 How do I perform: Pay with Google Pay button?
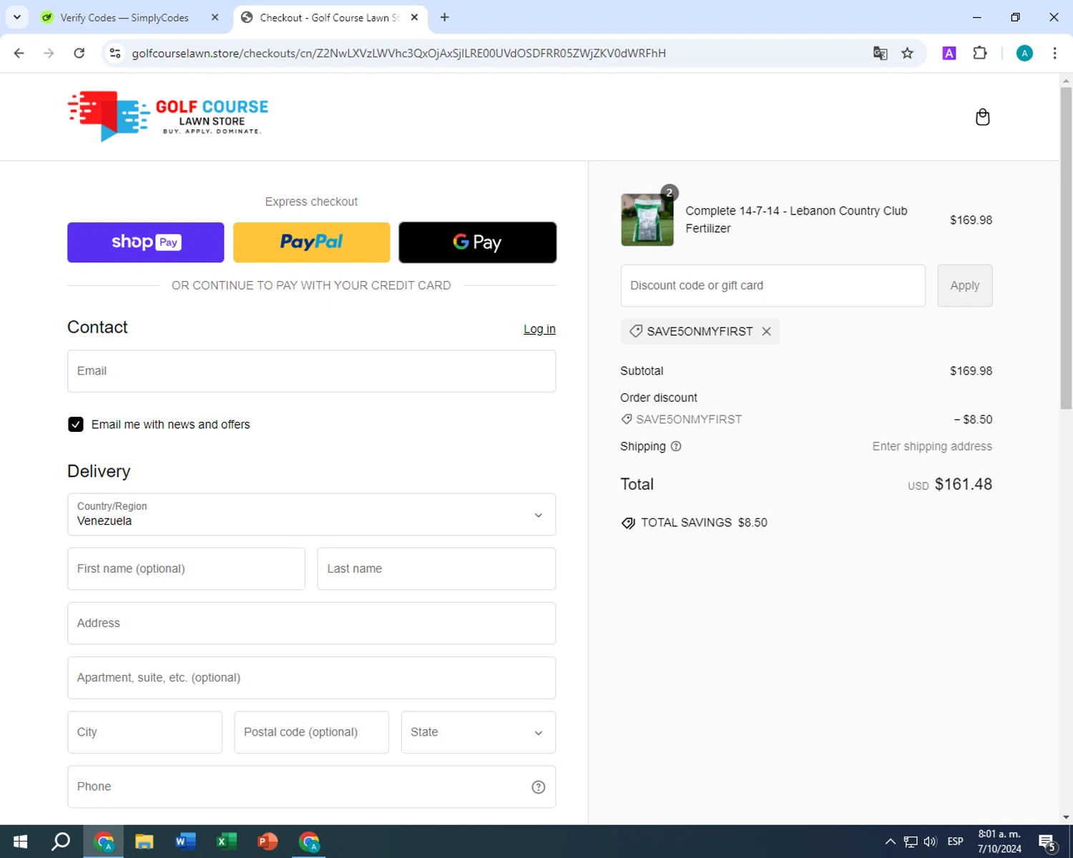coord(477,242)
